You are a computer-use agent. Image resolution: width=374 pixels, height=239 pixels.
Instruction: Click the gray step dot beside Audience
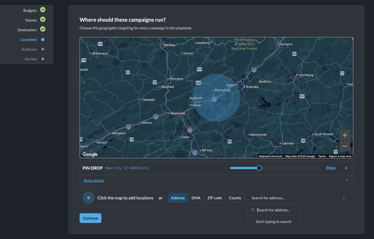(42, 49)
